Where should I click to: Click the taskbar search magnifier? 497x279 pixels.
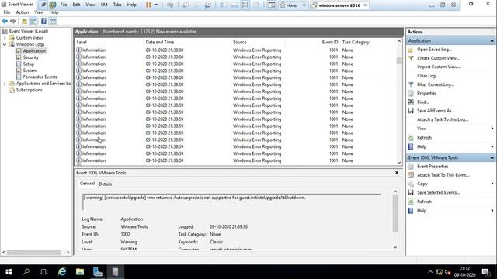[26, 272]
